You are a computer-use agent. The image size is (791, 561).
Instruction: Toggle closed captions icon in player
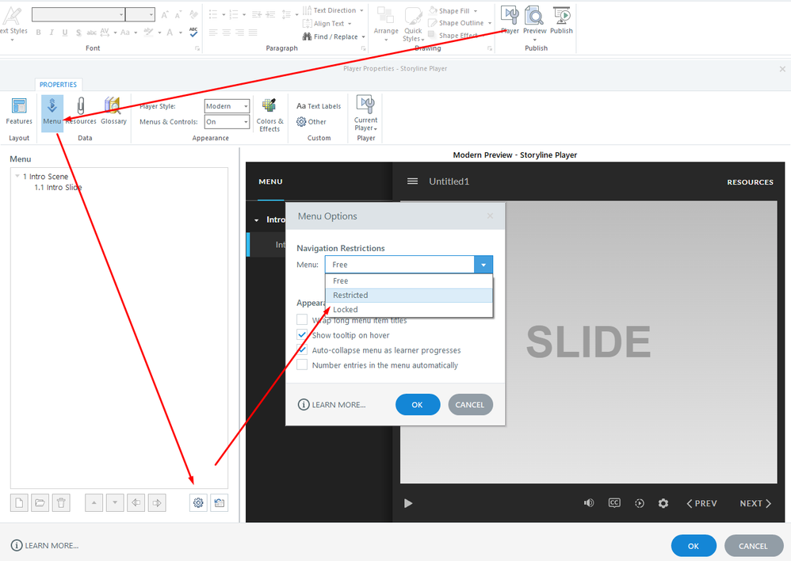pos(614,503)
